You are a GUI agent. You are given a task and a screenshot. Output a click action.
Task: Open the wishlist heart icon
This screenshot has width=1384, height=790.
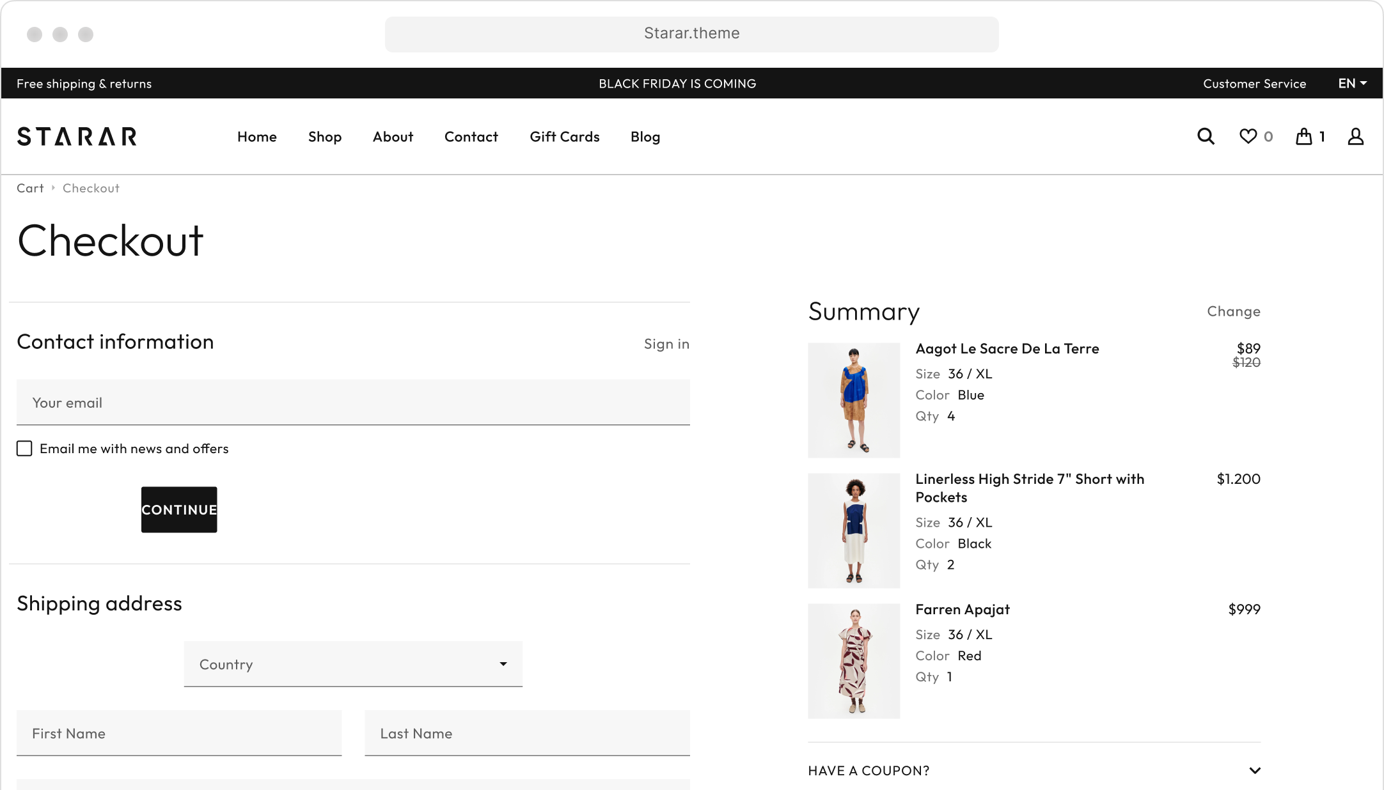(1248, 136)
